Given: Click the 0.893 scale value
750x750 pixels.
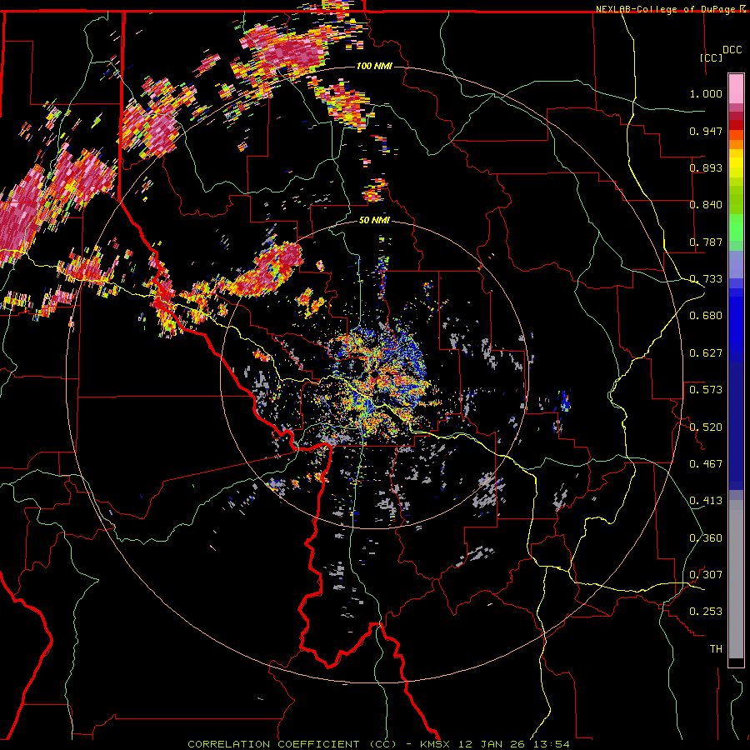Looking at the screenshot, I should tap(706, 167).
